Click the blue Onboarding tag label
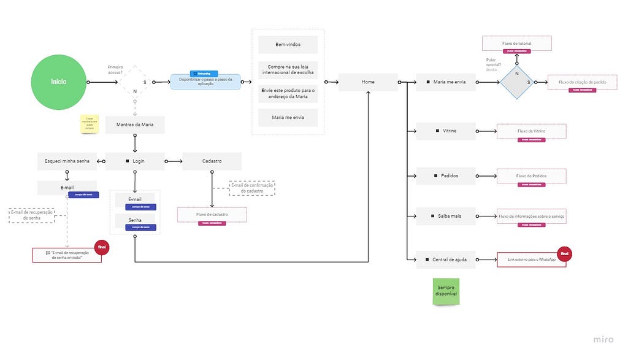The width and height of the screenshot is (628, 357). click(204, 74)
